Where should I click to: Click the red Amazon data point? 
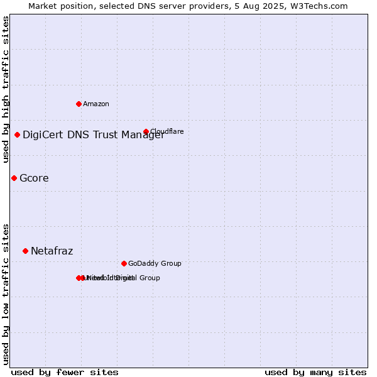[x=79, y=104]
